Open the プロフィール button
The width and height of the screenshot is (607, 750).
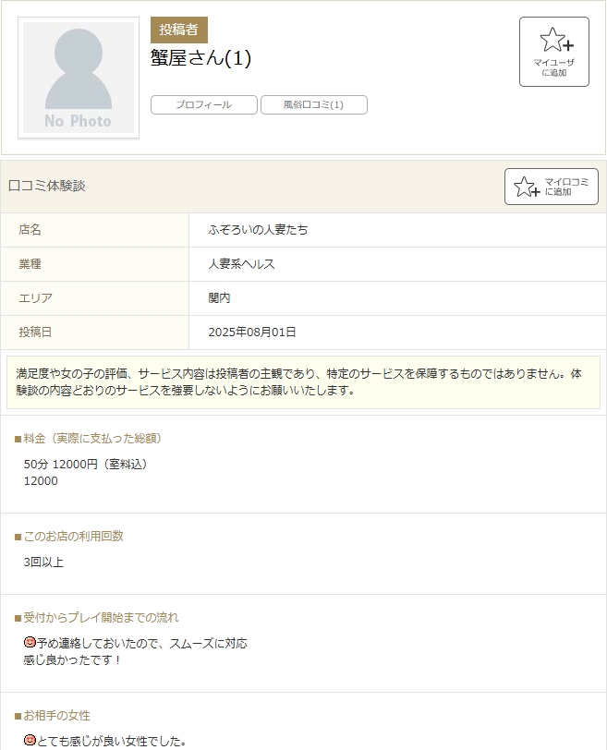pyautogui.click(x=204, y=104)
